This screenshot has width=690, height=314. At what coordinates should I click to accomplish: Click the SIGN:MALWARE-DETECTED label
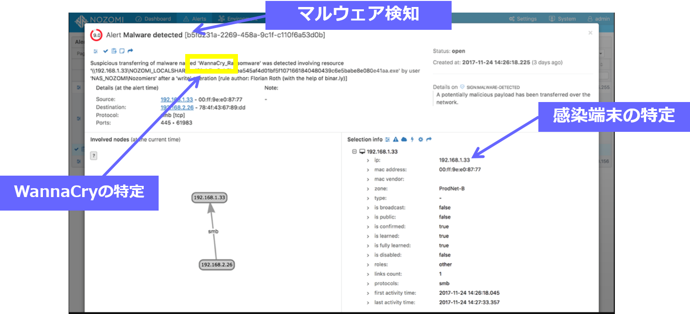pyautogui.click(x=493, y=87)
